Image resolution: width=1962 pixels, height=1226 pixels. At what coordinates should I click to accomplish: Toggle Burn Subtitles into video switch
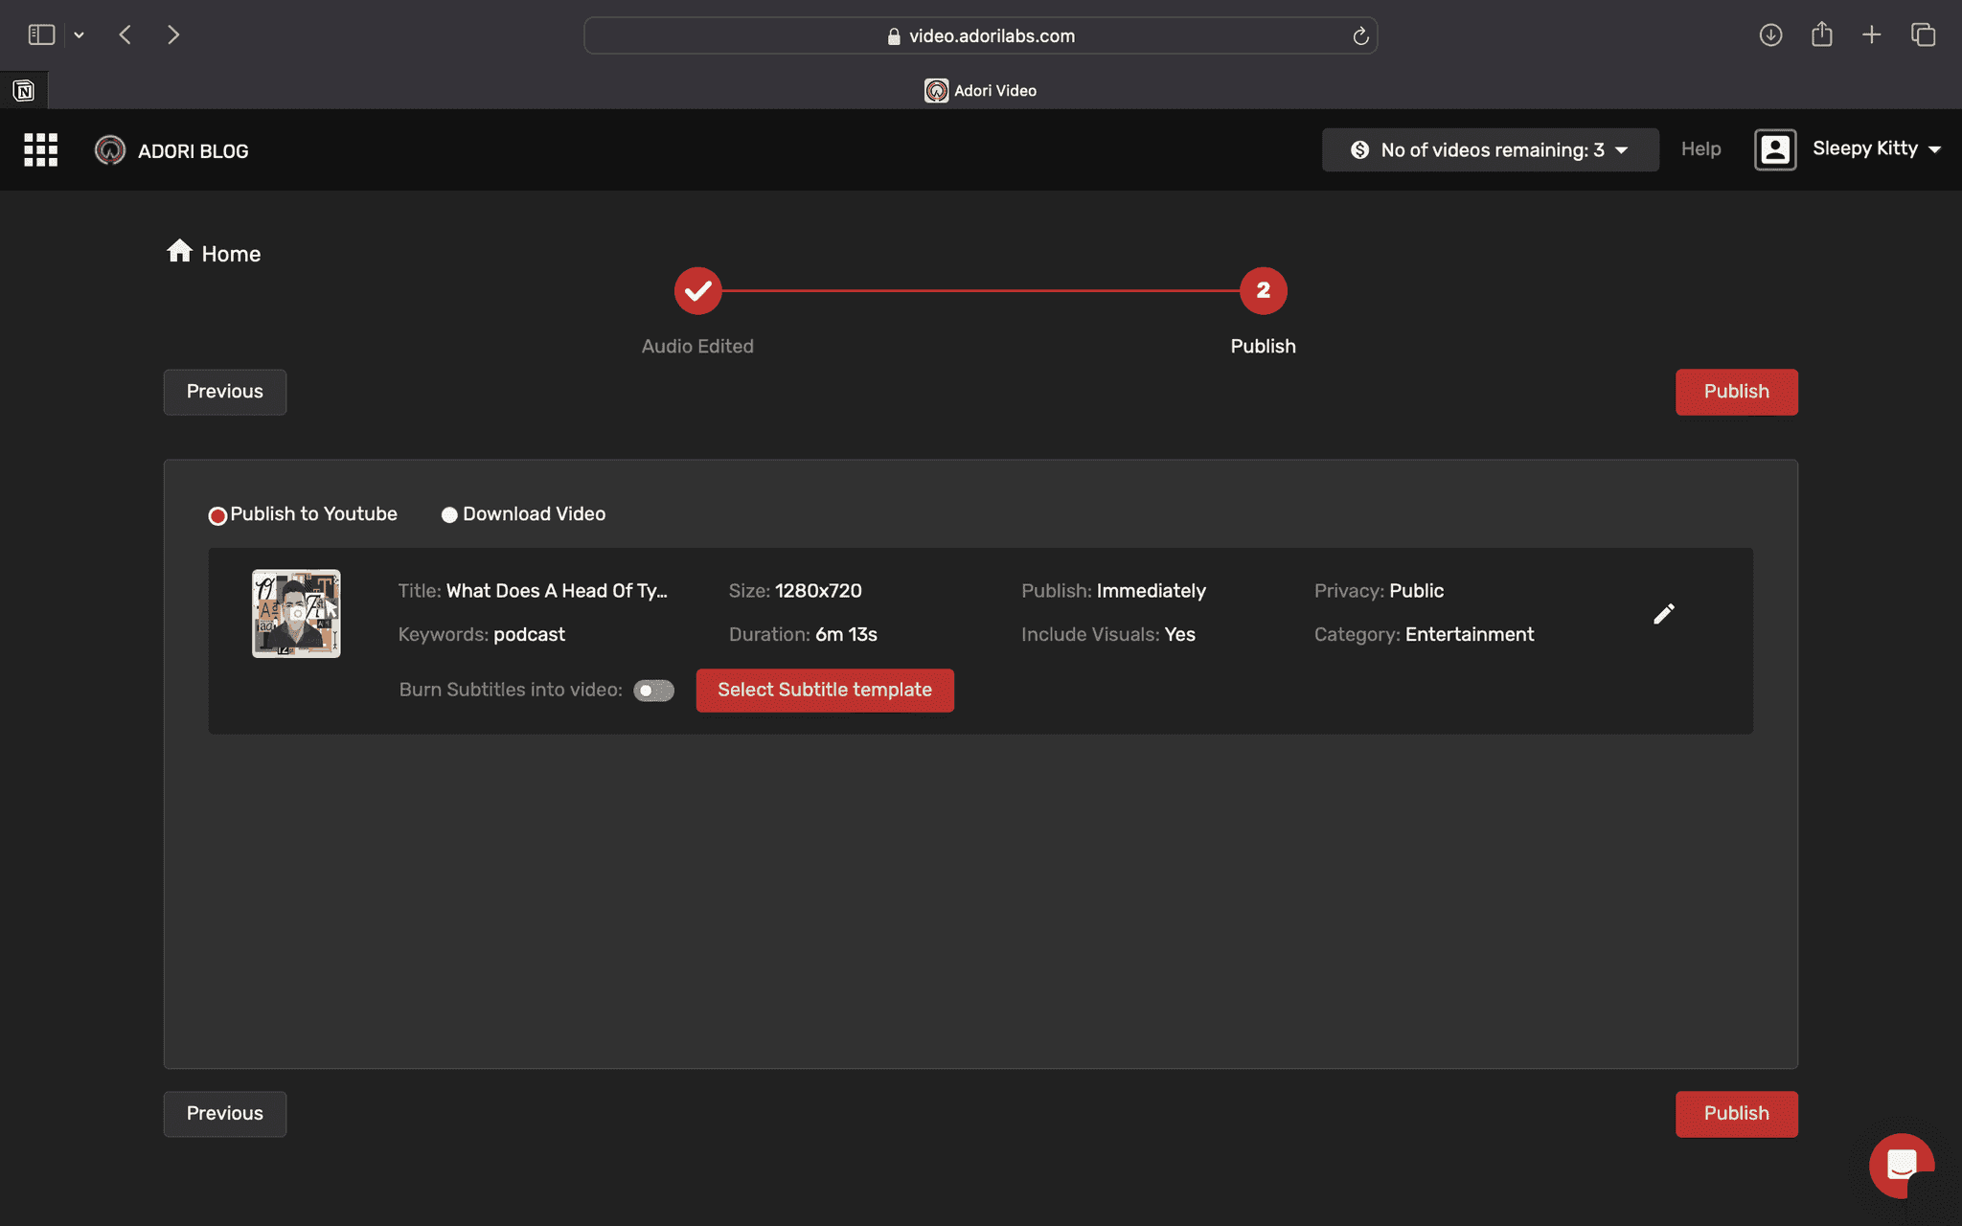tap(653, 691)
